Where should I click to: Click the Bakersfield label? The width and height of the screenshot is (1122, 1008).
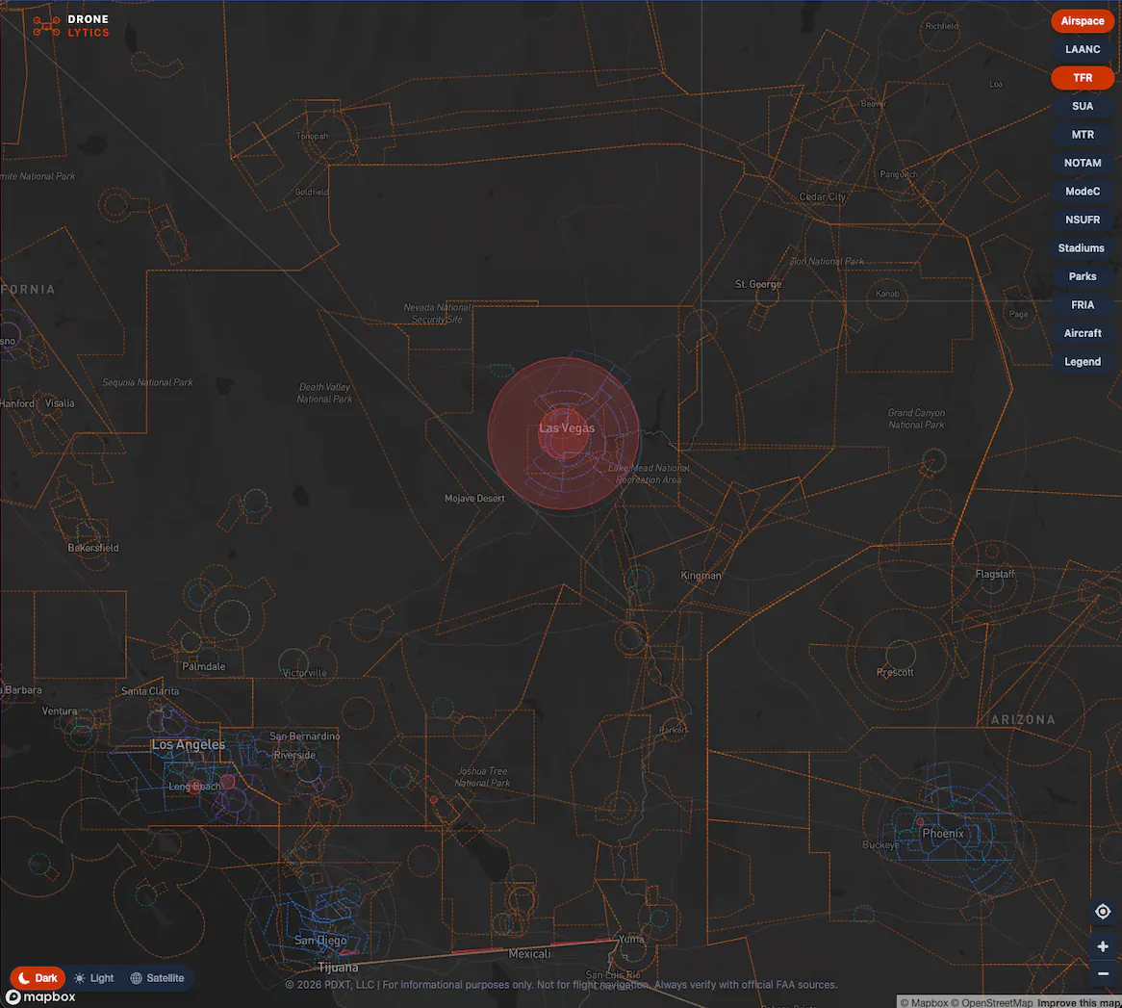(x=93, y=548)
